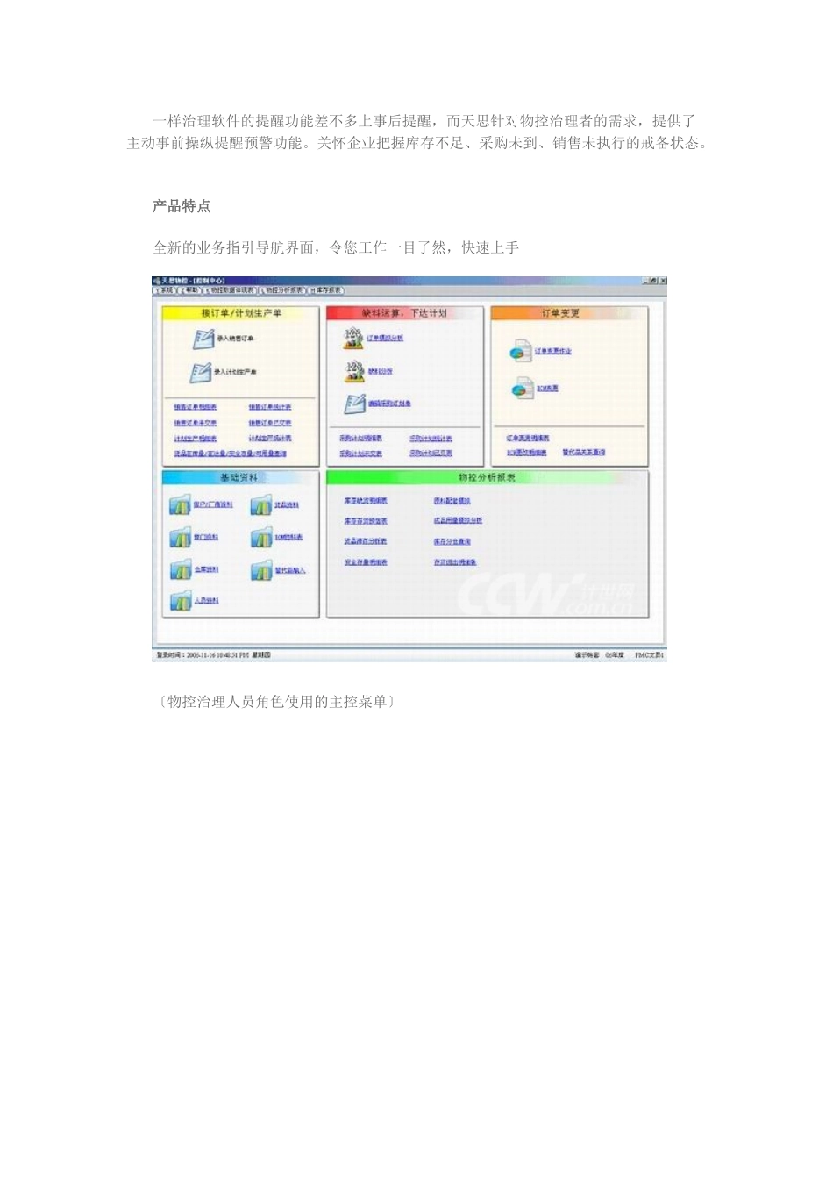Screen dimensions: 833x1179
Task: Open the 采购计划已交表 link
Action: (x=431, y=454)
